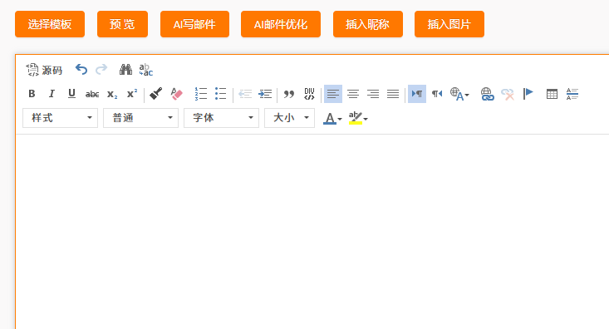Open Find with the binoculars icon
Image resolution: width=609 pixels, height=329 pixels.
point(125,70)
